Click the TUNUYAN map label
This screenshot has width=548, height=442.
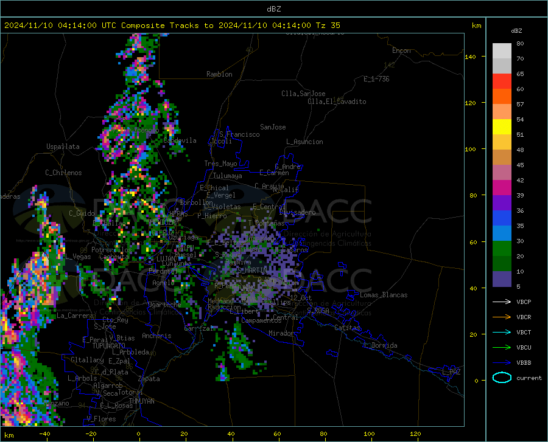pos(141,401)
